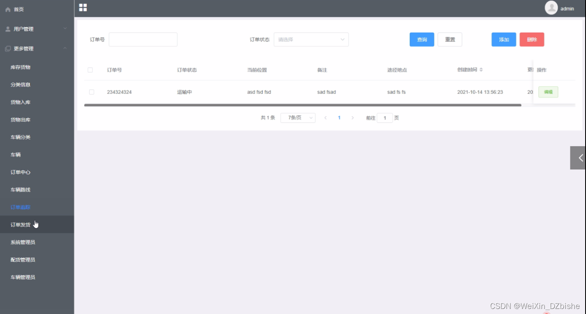Screen dimensions: 586x314
Task: Click the 'sad fs fs' route cell
Action: pyautogui.click(x=397, y=92)
